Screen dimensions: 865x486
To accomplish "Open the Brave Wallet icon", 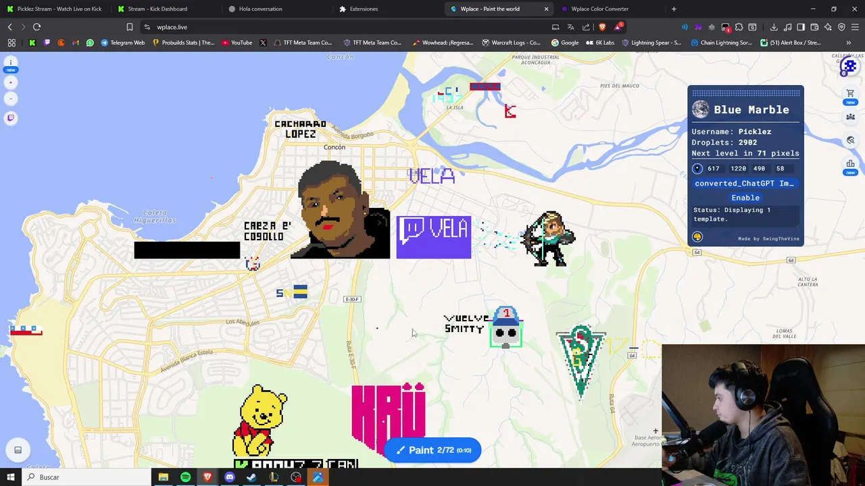I will click(x=814, y=27).
